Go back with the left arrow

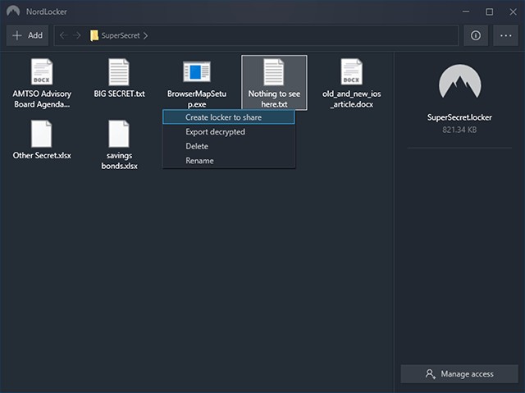(62, 35)
